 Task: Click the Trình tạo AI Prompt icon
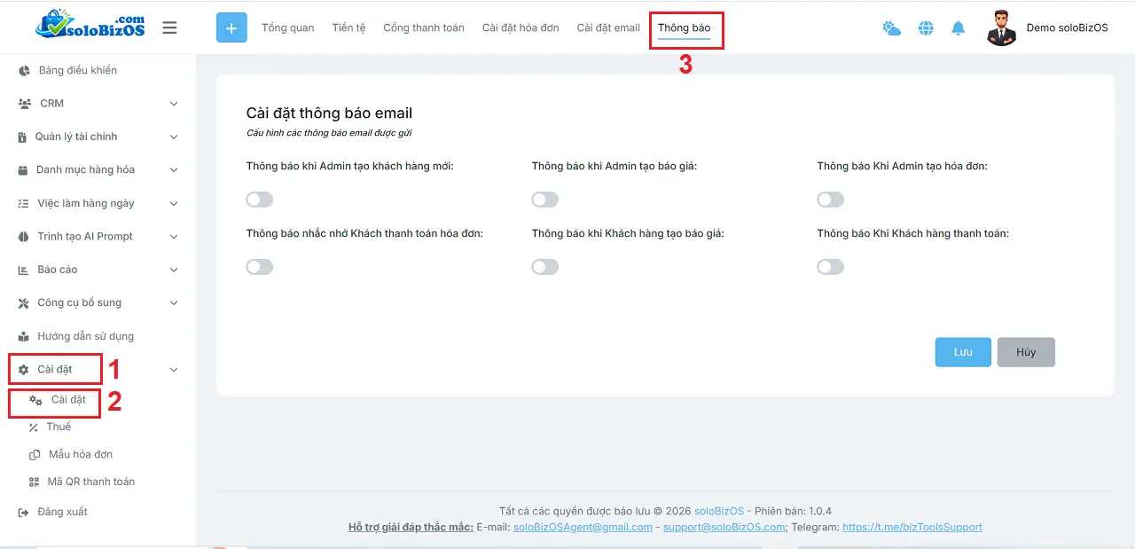point(24,237)
